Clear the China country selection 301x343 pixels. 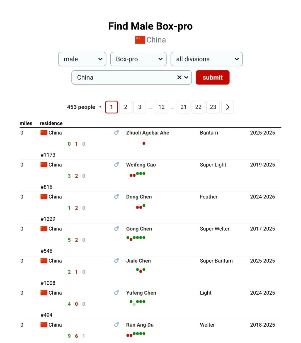179,77
